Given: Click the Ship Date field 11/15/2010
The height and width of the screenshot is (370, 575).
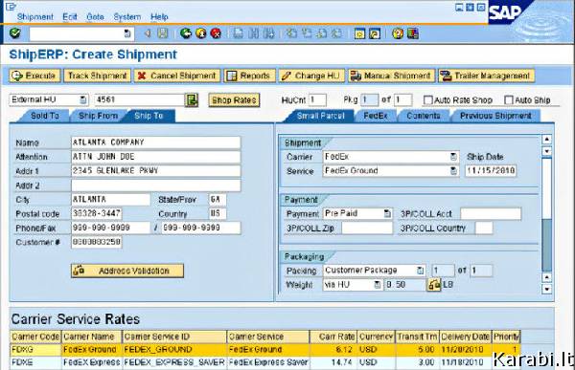Looking at the screenshot, I should [491, 170].
